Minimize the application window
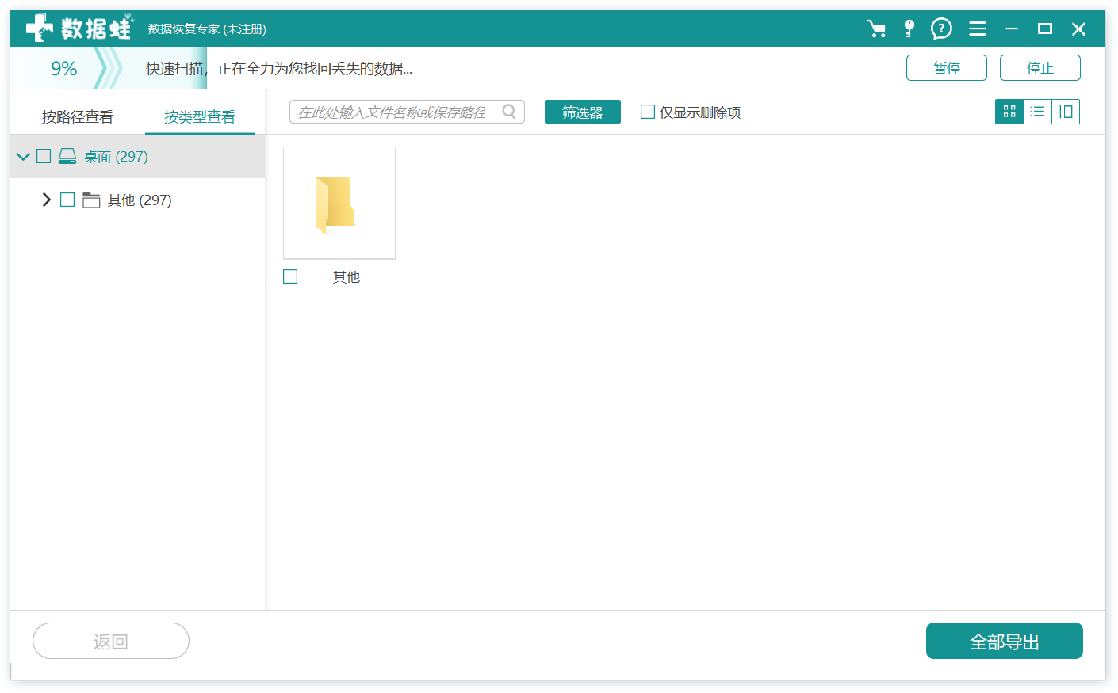This screenshot has height=693, width=1118. pos(1012,29)
